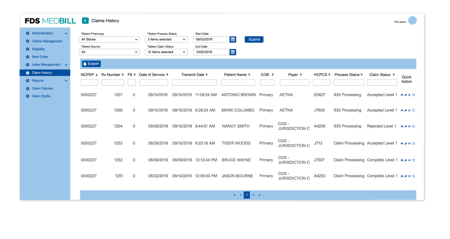Open the Select Pharmacy dropdown
450x239 pixels.
click(110, 39)
